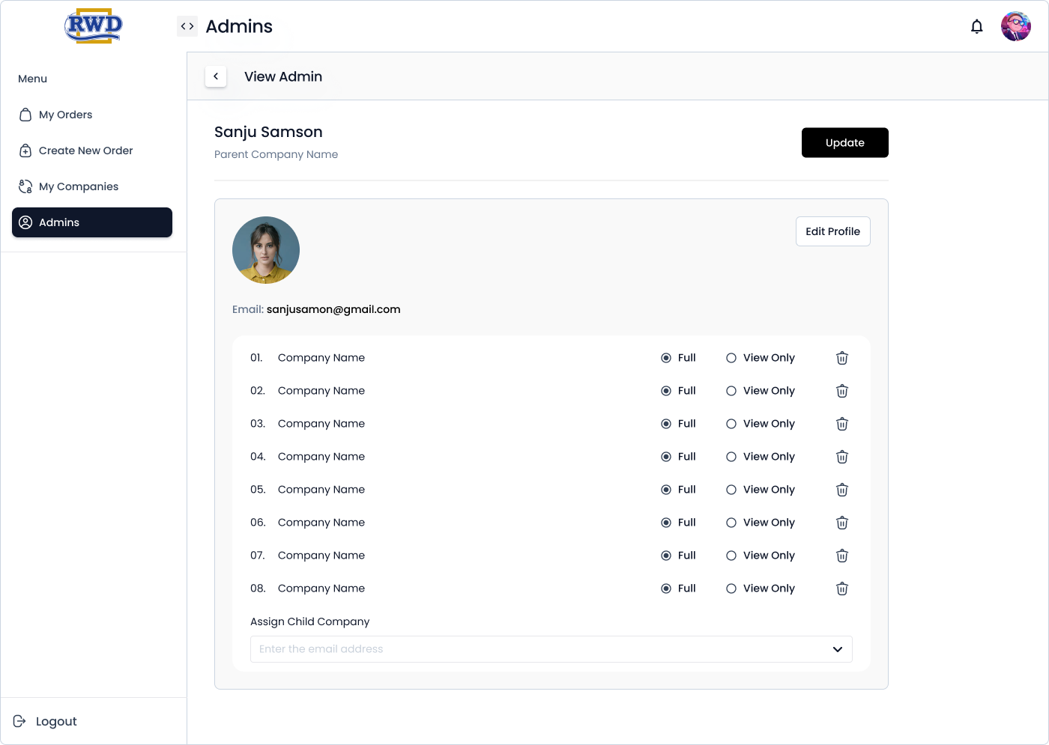Click the Sanju Samson heading
The width and height of the screenshot is (1049, 745).
click(268, 132)
